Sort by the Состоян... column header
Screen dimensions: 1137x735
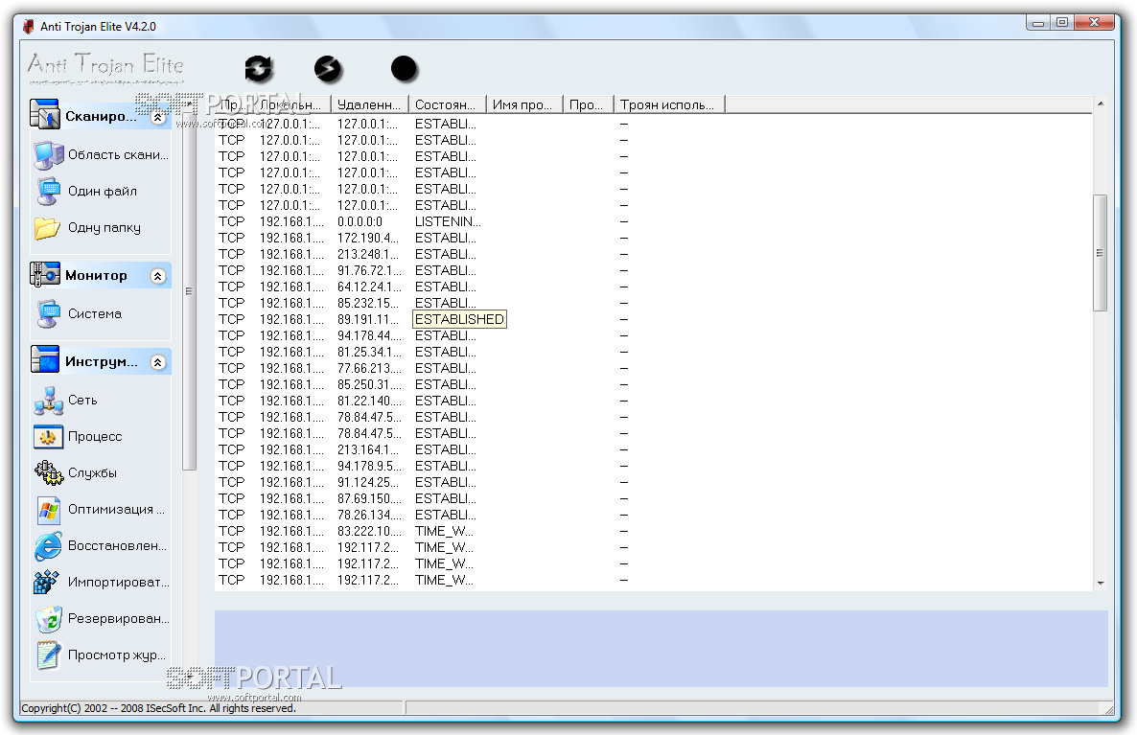[x=448, y=104]
